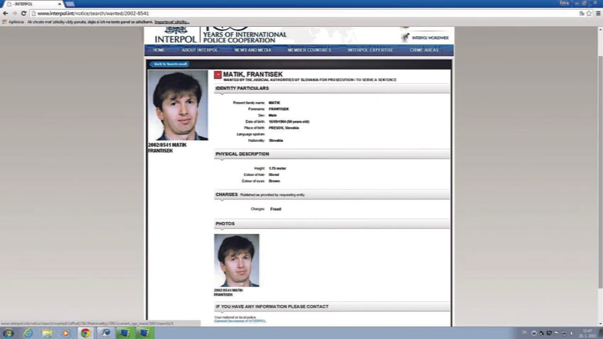Click Back to Search result button

[x=170, y=65]
